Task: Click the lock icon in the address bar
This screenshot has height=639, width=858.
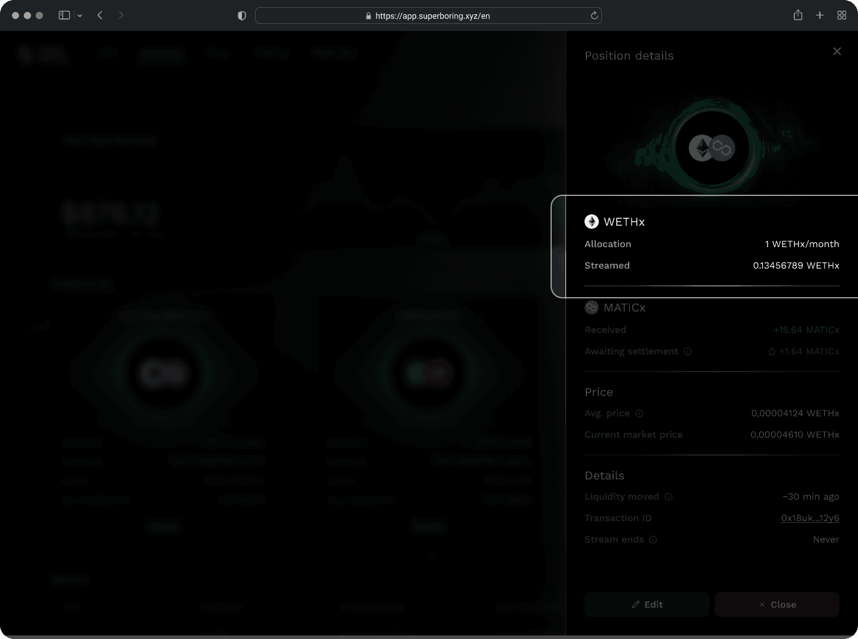Action: (x=369, y=16)
